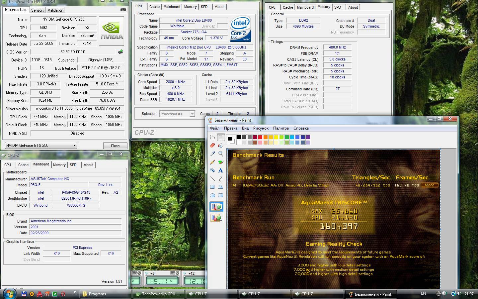Screen dimensions: 478x299
Task: Open the SPD tab in the Memory CPU-Z window
Action: pos(338,7)
